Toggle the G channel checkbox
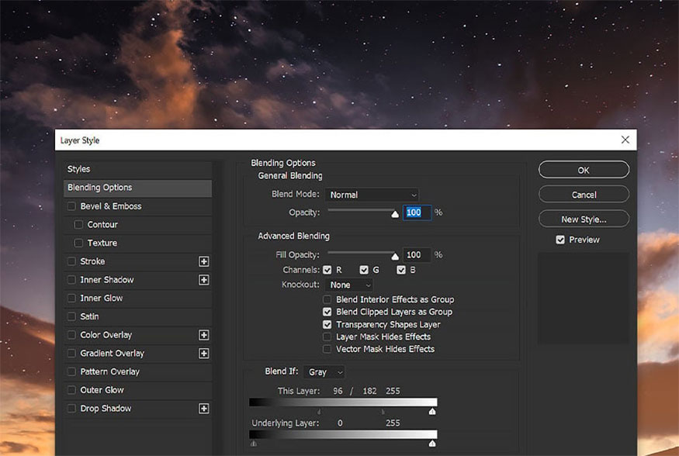 pyautogui.click(x=364, y=270)
